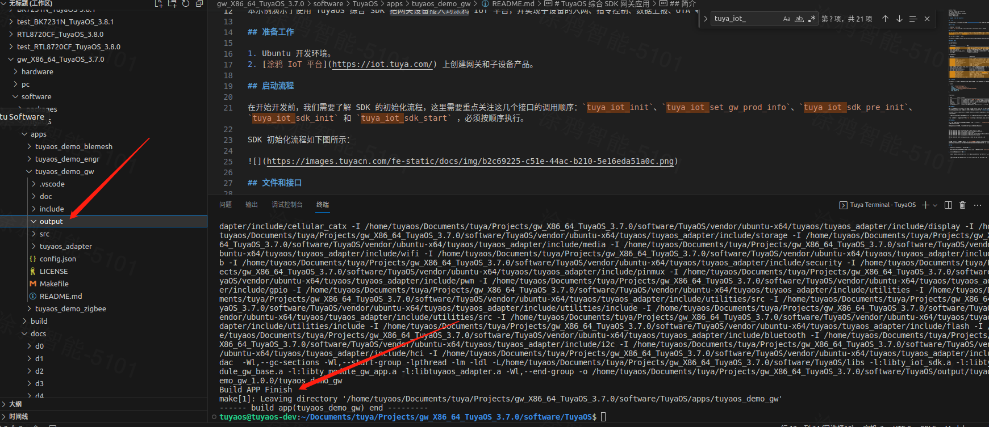
Task: Collapse the apps folder
Action: pos(103,134)
